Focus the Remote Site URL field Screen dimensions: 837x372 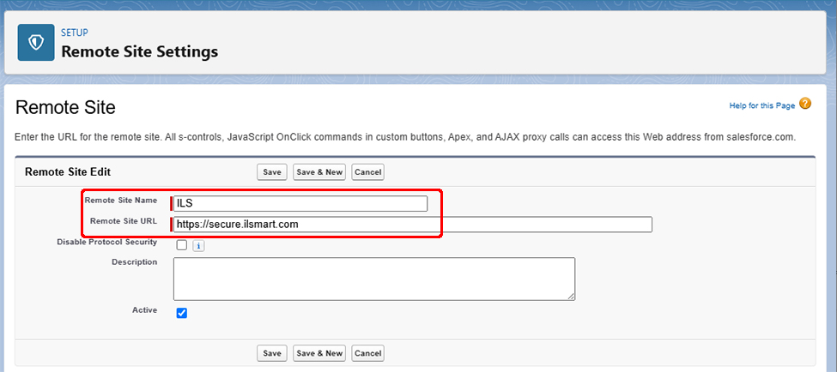pyautogui.click(x=413, y=225)
